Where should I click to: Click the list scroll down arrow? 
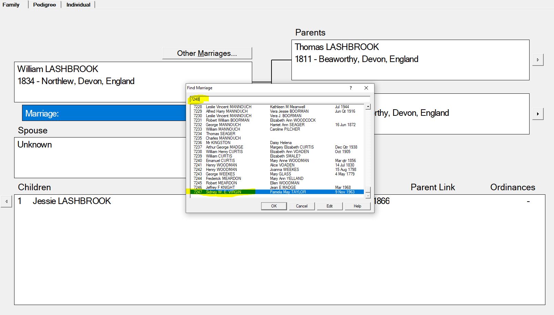(x=368, y=196)
